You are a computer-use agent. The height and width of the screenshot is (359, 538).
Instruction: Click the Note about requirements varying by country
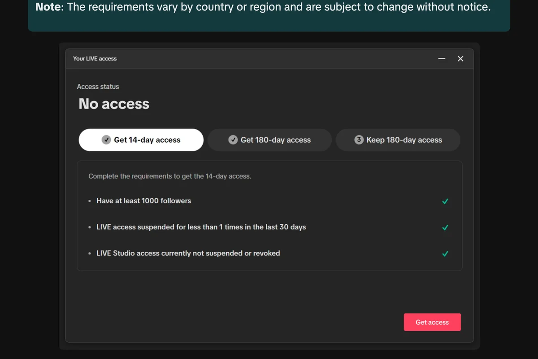263,7
